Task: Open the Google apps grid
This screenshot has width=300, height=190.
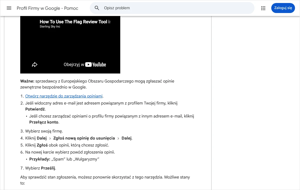Action: coord(263,8)
